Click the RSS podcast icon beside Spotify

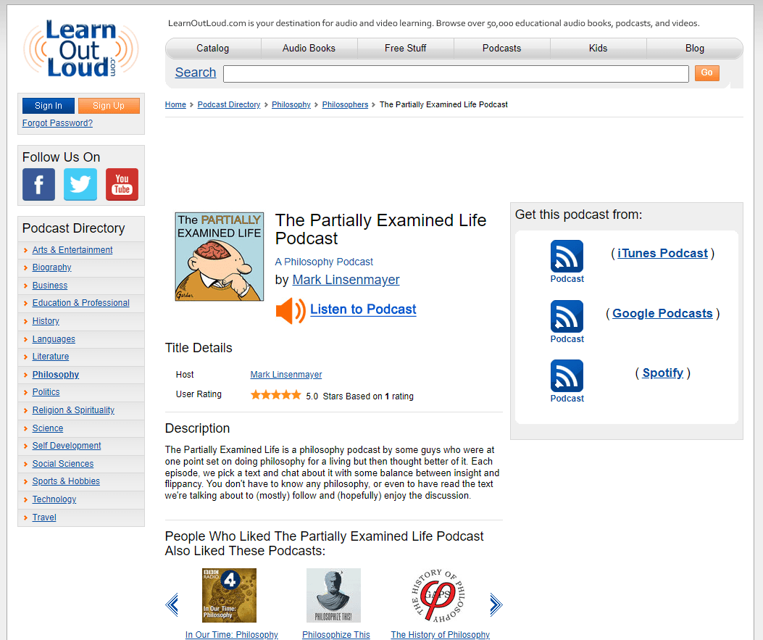click(567, 375)
